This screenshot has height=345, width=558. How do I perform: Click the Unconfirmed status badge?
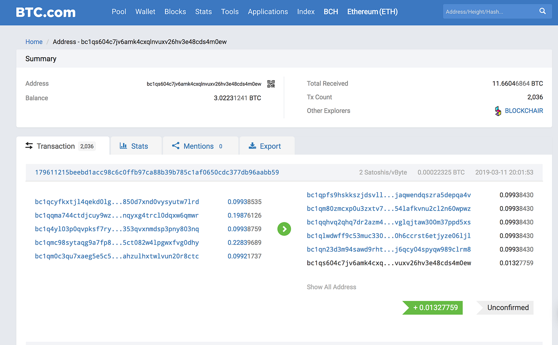pos(505,308)
